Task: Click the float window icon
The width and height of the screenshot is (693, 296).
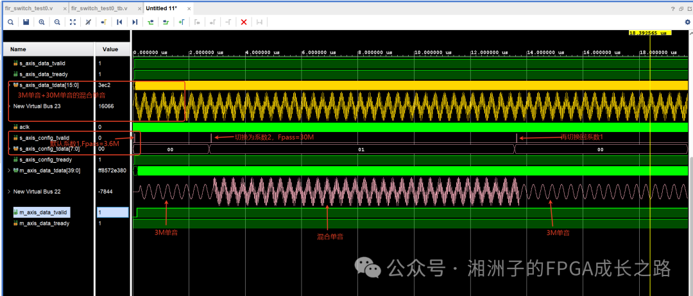Action: tap(688, 8)
